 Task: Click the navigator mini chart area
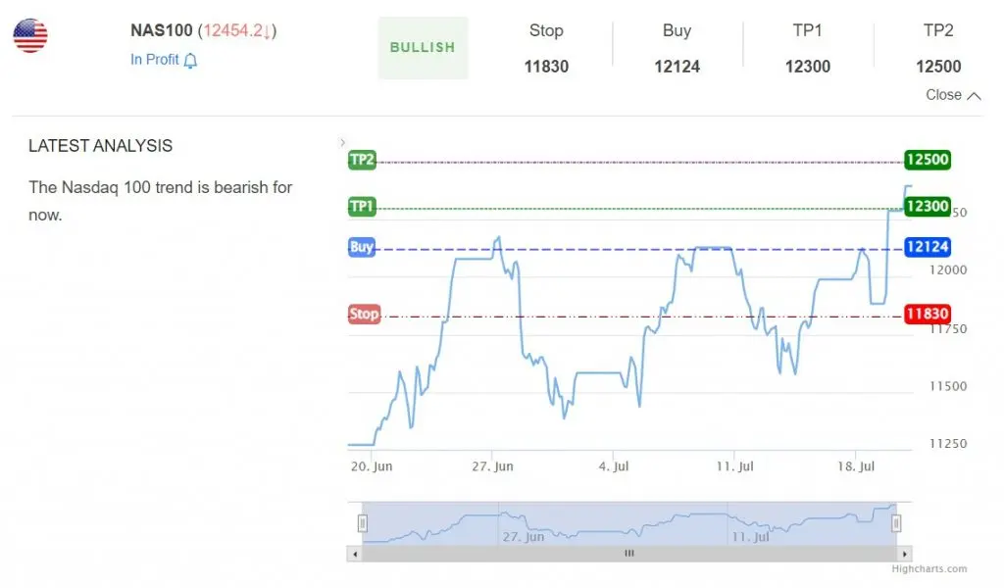pyautogui.click(x=629, y=523)
